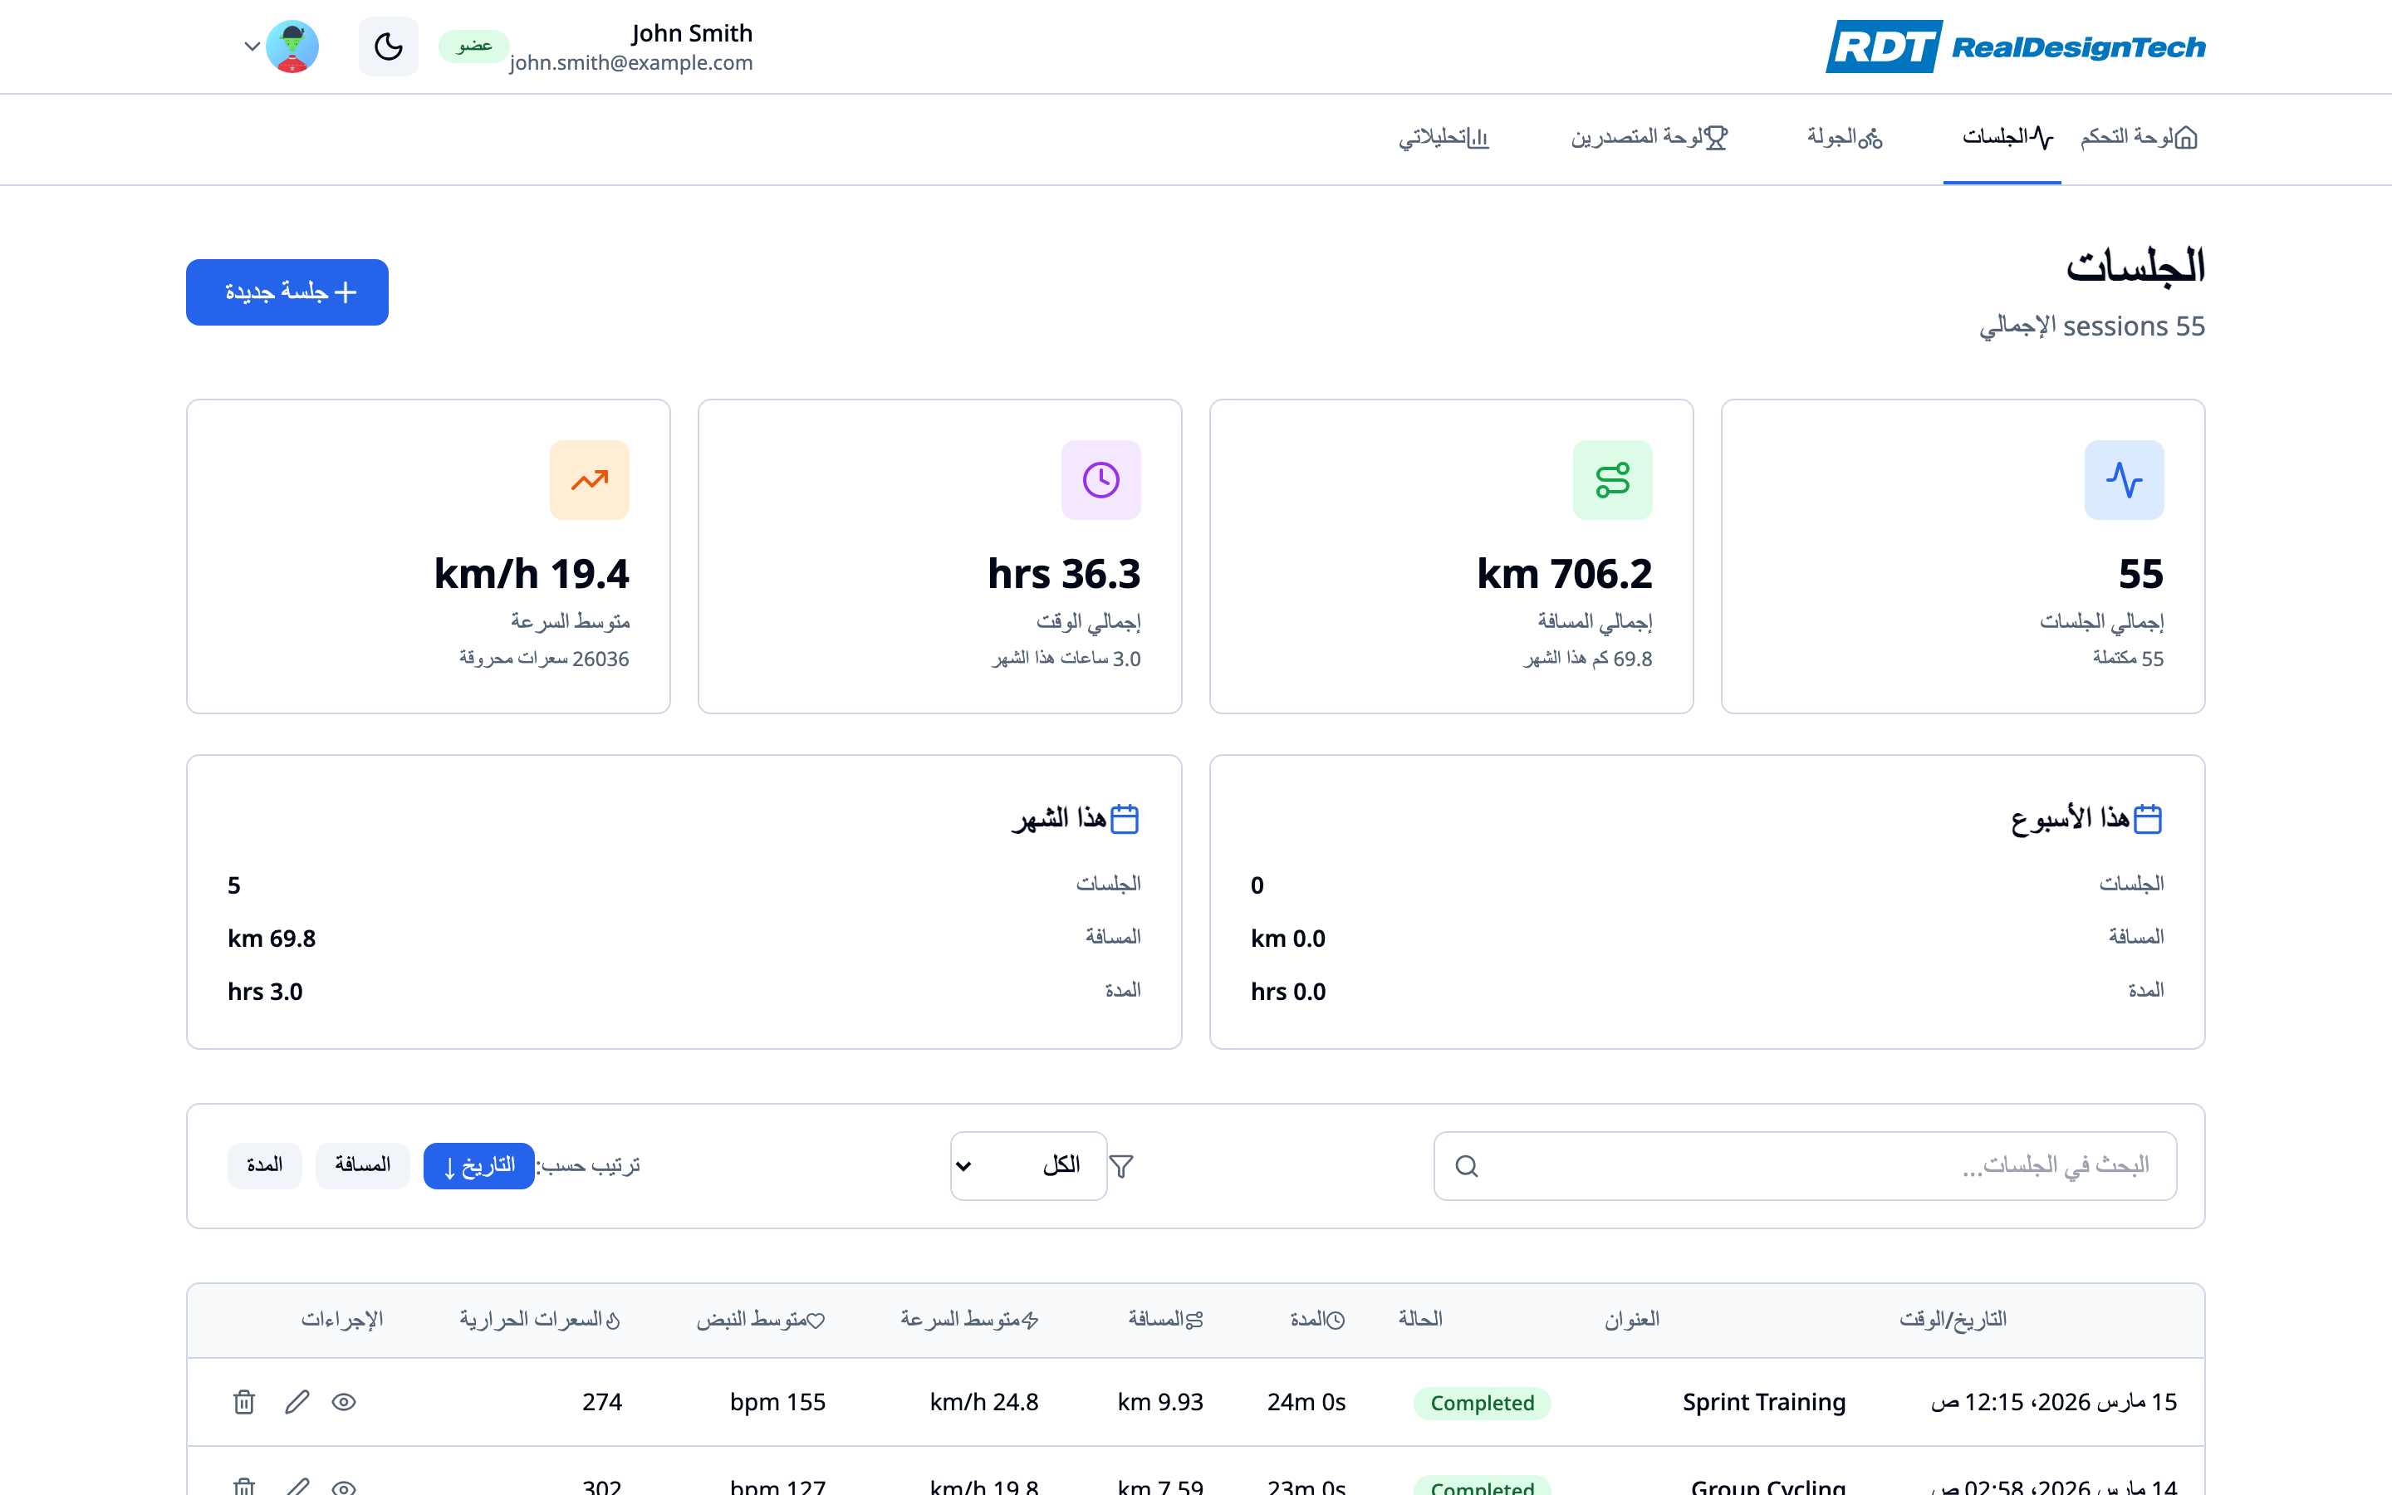Sort sessions by المدة duration
2392x1495 pixels.
[265, 1166]
